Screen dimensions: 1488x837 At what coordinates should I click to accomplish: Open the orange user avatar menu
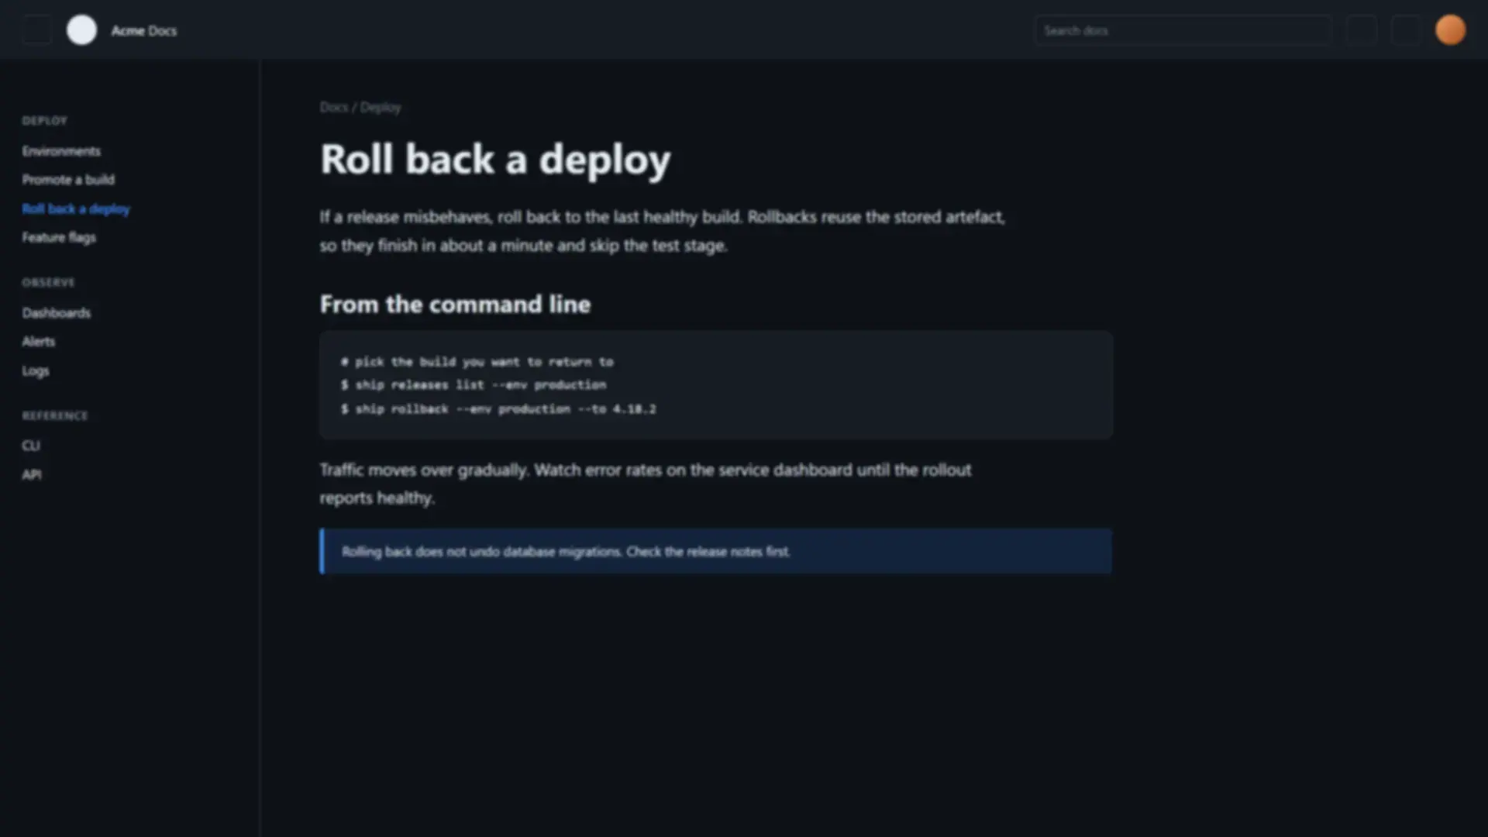tap(1450, 30)
